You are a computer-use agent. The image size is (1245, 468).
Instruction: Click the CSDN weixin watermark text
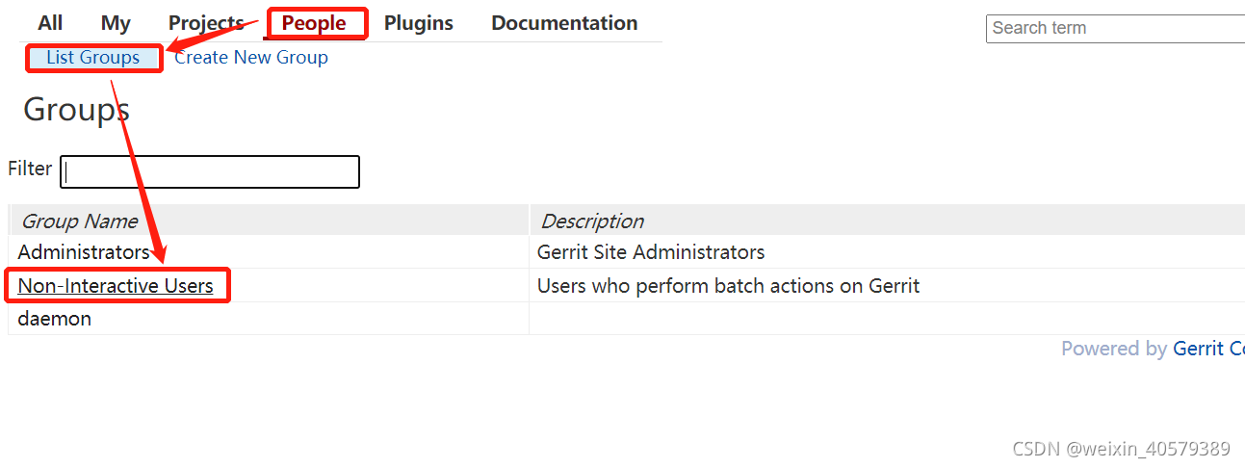(x=1122, y=449)
